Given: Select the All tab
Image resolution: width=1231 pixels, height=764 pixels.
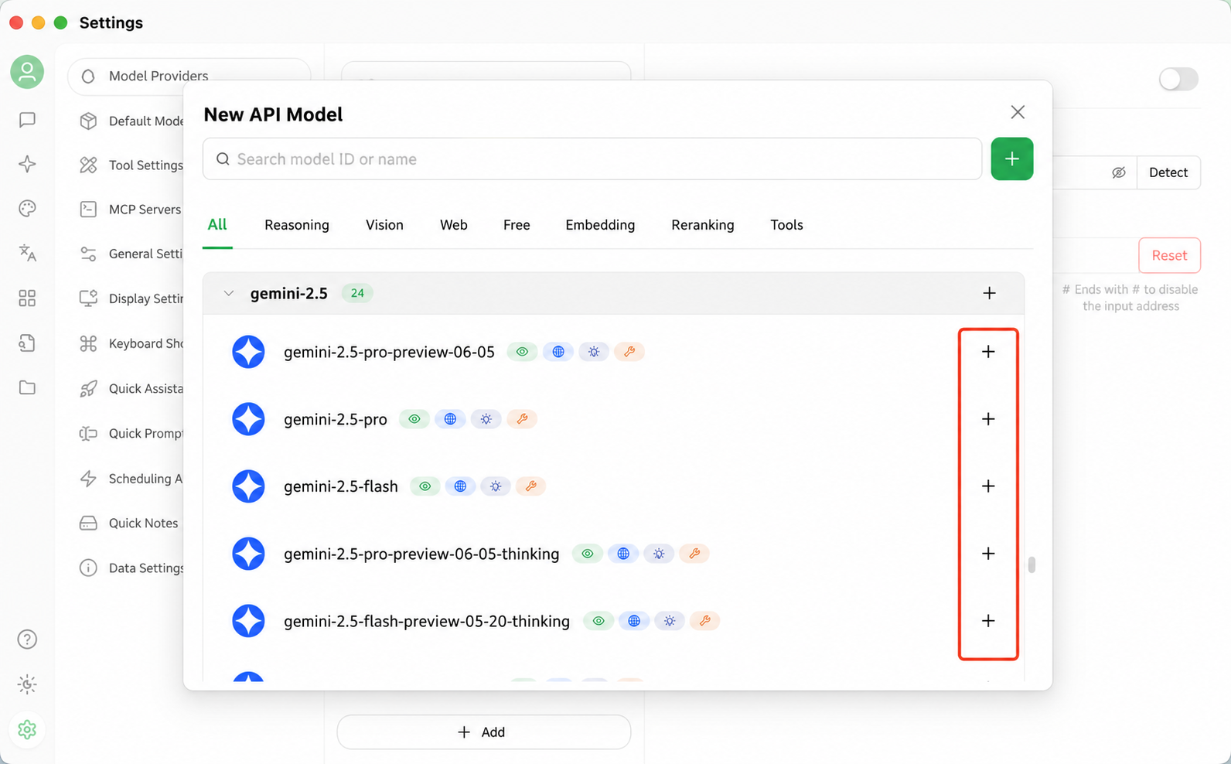Looking at the screenshot, I should (217, 225).
